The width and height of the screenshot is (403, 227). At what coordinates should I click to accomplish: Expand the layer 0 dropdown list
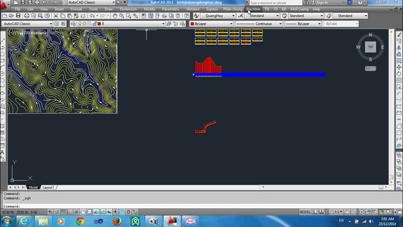click(x=163, y=24)
